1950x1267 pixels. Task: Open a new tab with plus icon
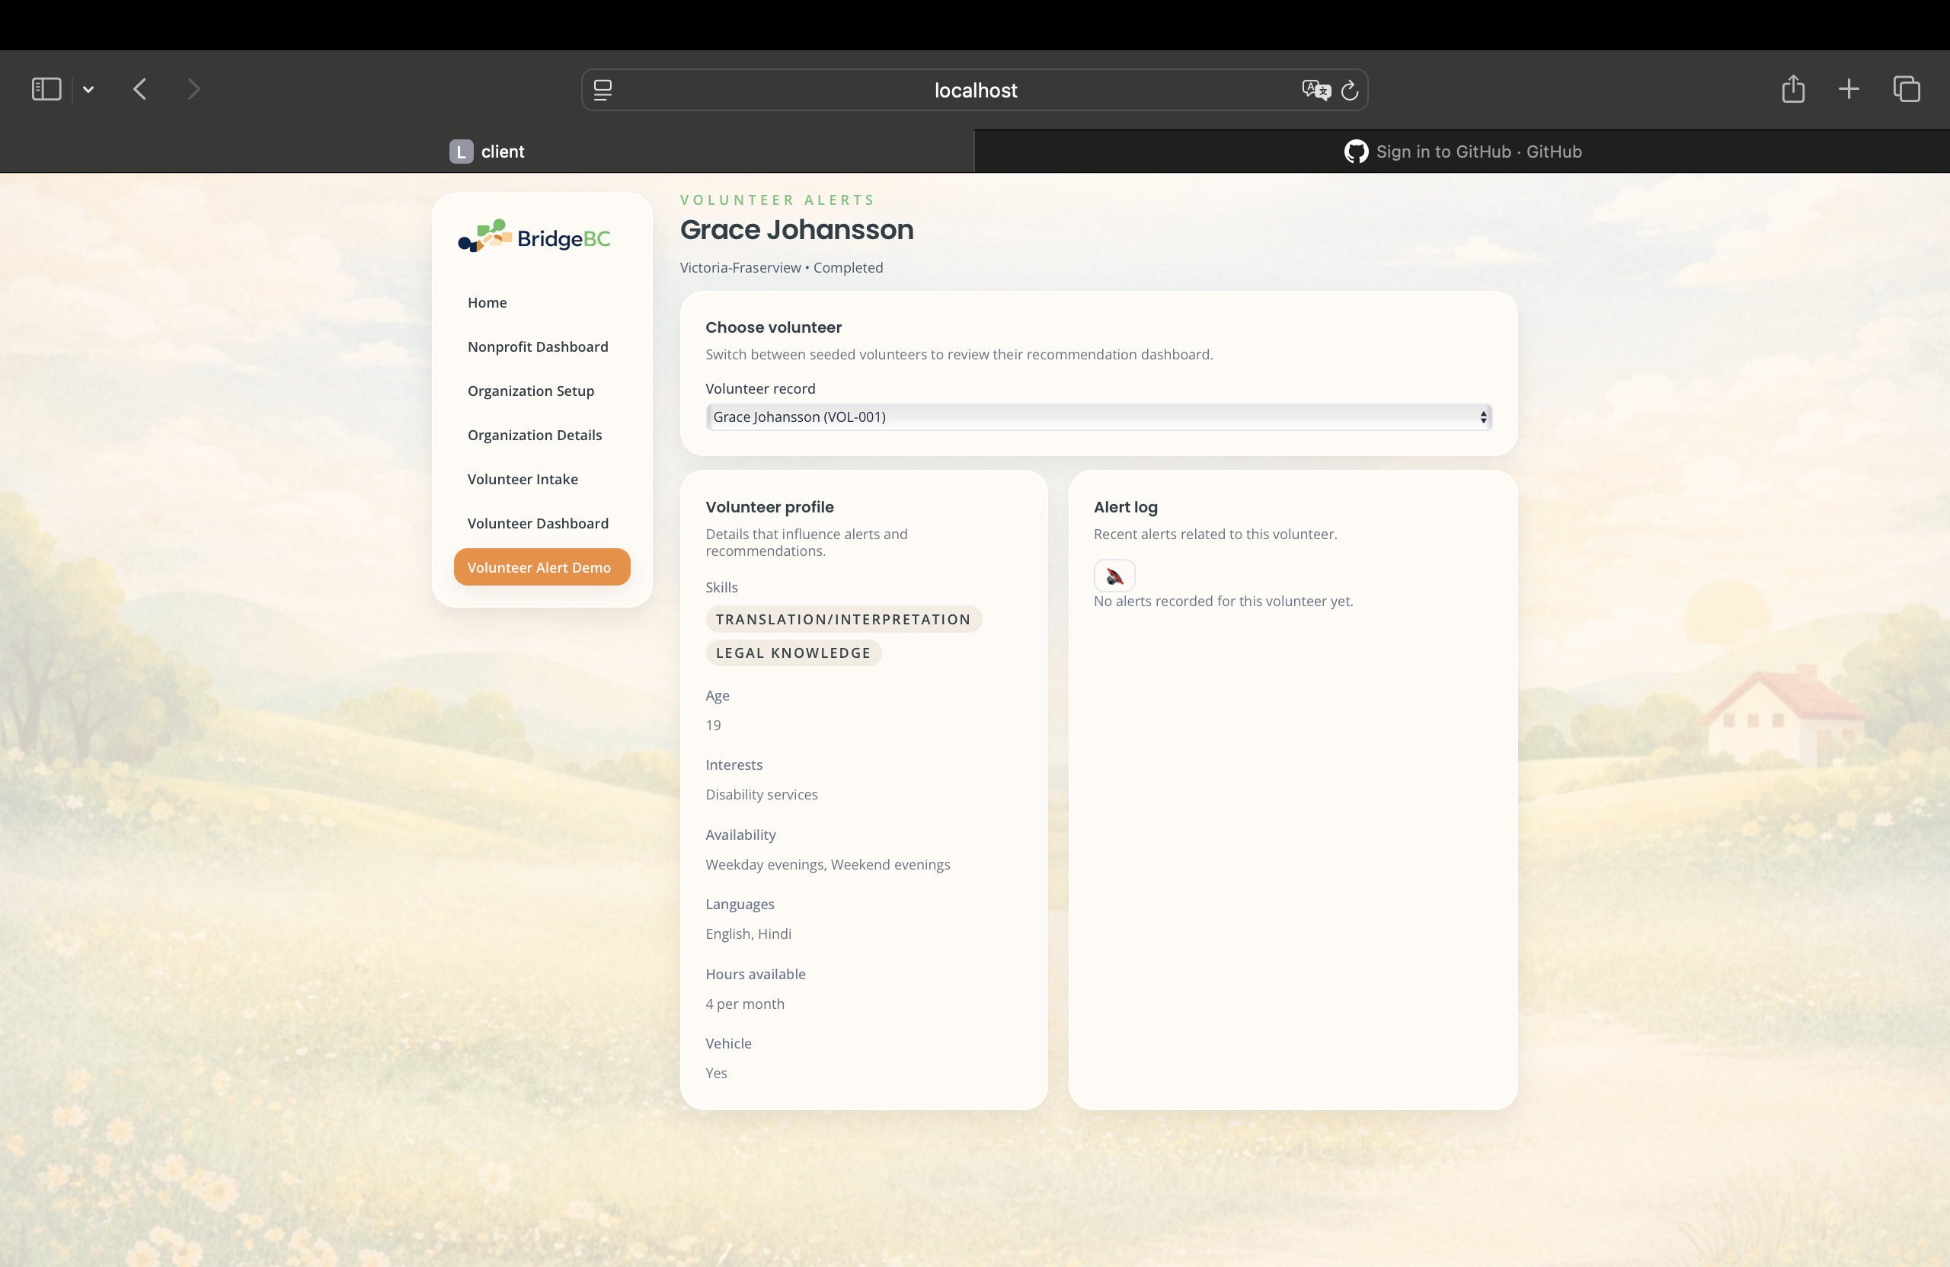pyautogui.click(x=1849, y=89)
